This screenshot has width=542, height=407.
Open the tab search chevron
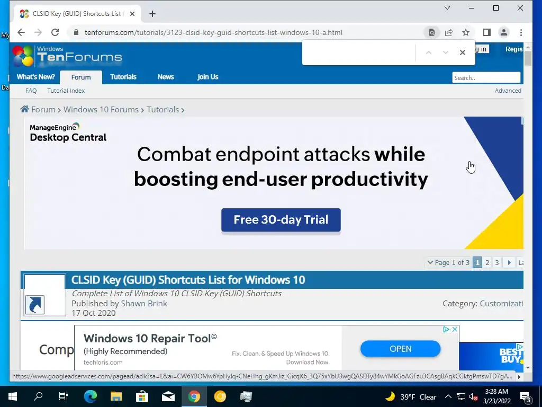click(x=447, y=8)
